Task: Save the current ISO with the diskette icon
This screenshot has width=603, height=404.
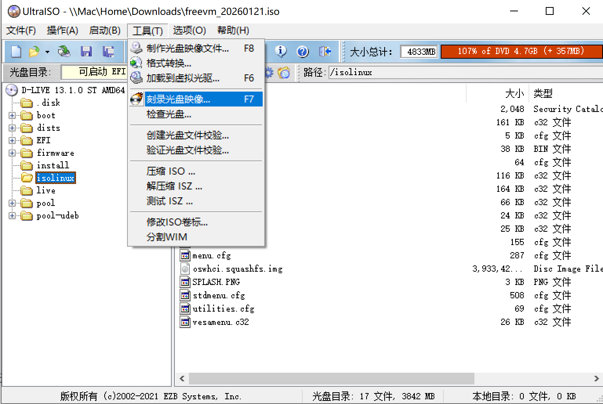Action: (86, 51)
